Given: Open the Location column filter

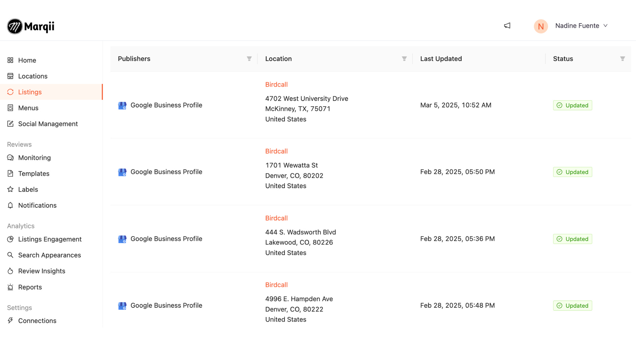Looking at the screenshot, I should point(404,59).
